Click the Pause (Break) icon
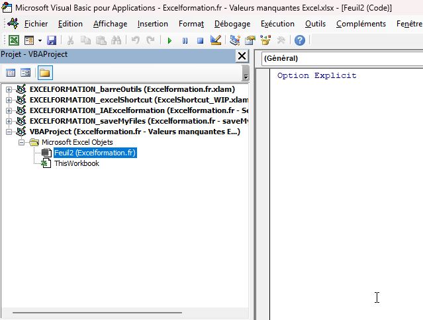The width and height of the screenshot is (423, 320). [x=185, y=41]
